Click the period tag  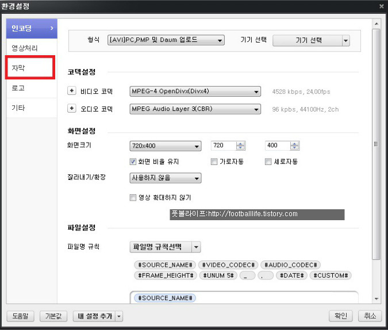[x=266, y=275]
